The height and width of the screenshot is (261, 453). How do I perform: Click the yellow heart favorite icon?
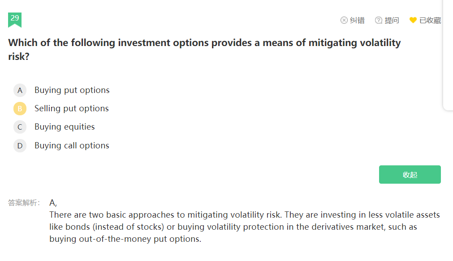tap(413, 20)
